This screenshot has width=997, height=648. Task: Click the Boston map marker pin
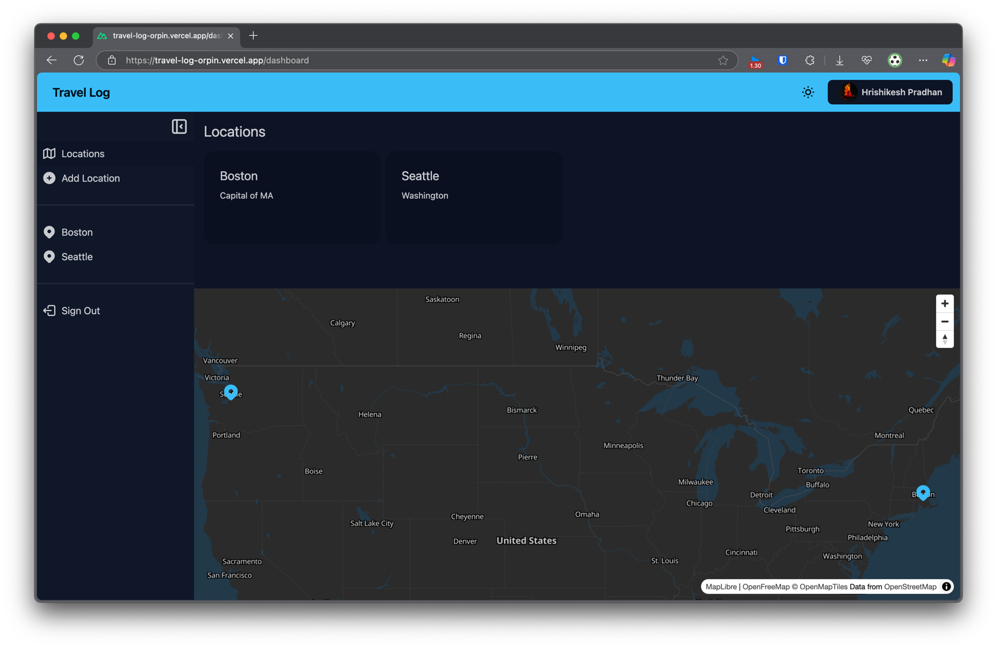click(x=923, y=492)
